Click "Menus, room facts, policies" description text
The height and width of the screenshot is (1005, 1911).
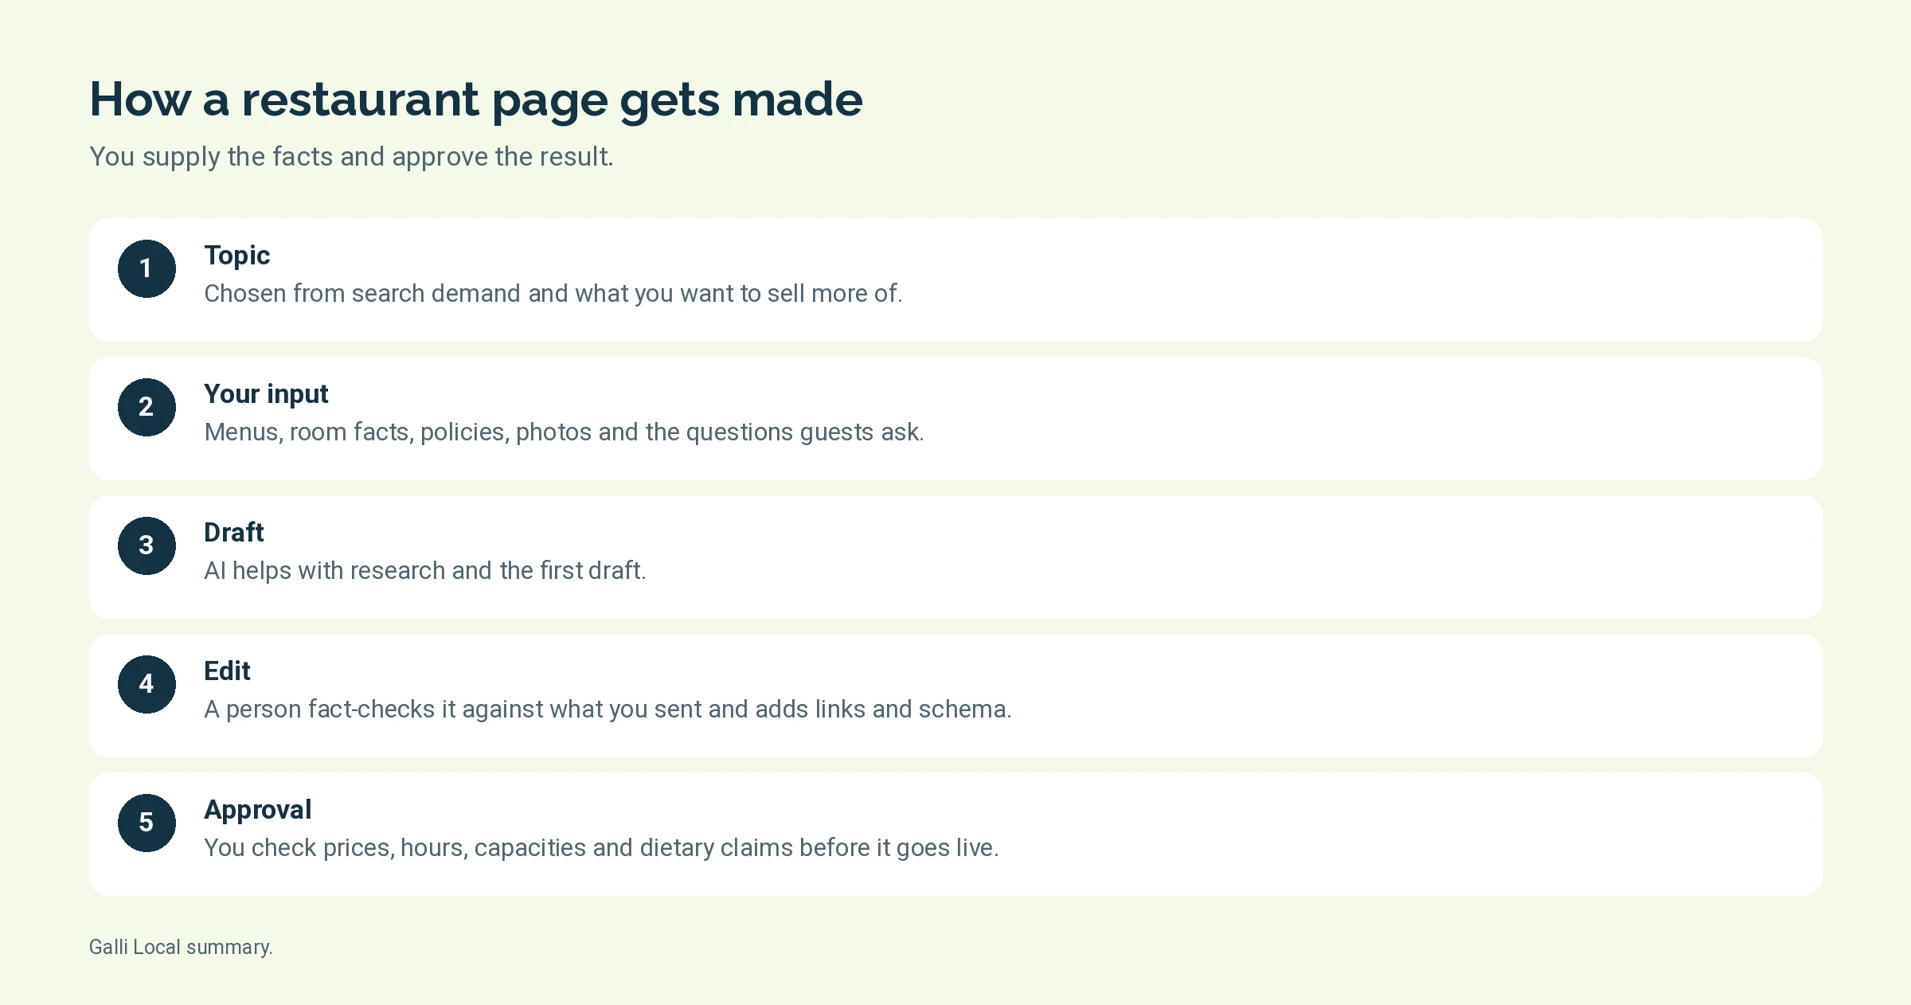pyautogui.click(x=564, y=432)
